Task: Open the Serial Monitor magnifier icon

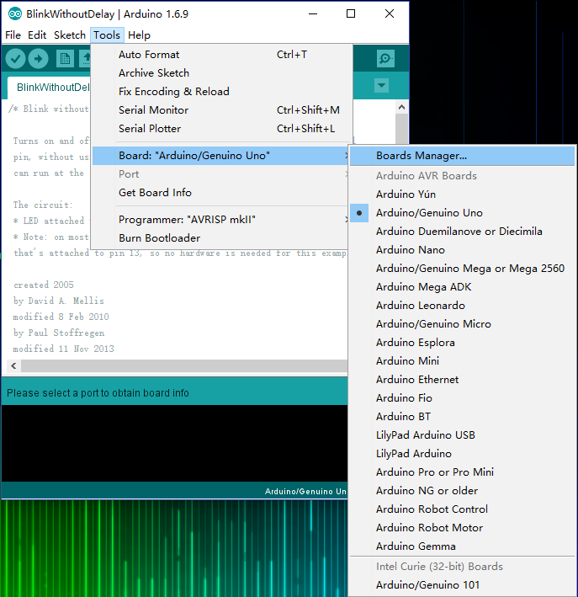Action: [385, 58]
